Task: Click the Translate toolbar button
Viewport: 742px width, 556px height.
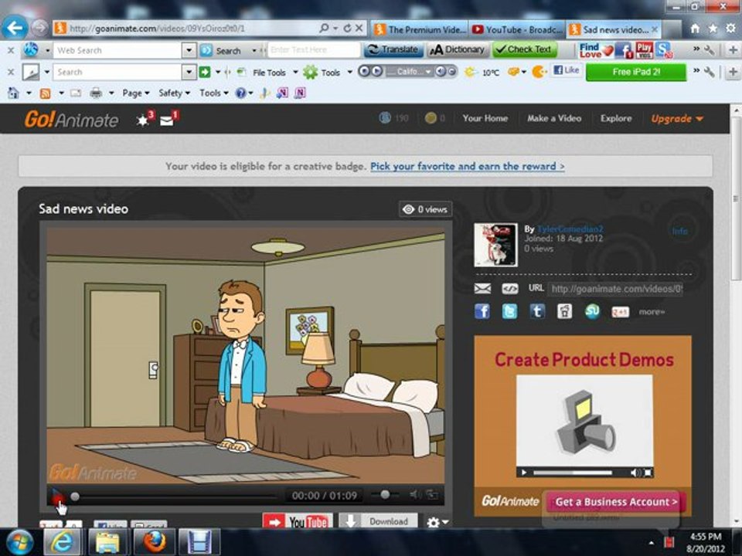Action: (393, 49)
